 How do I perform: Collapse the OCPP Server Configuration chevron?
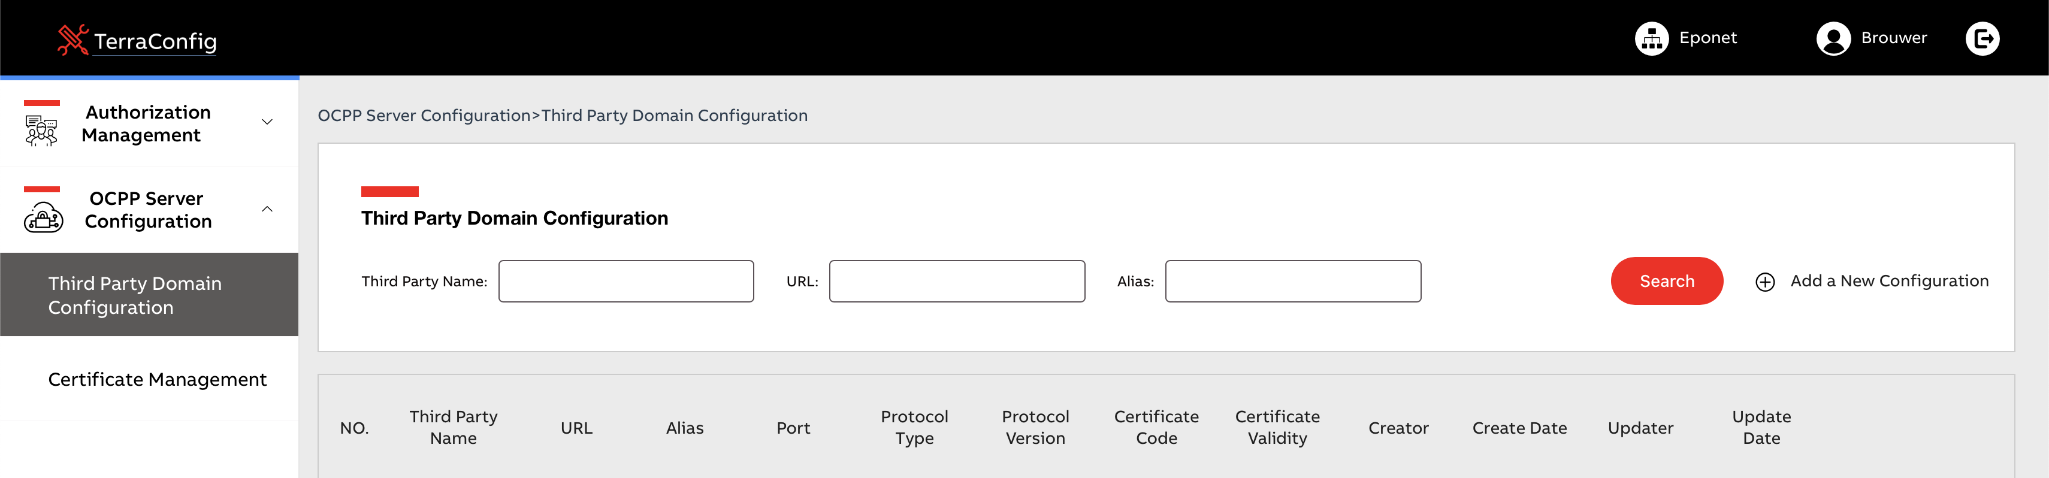[x=267, y=209]
